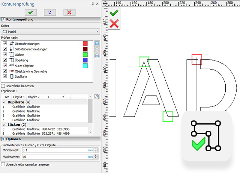Select result row 3 Grafiklinie
Viewport: 240px width, 173px height.
click(45, 115)
